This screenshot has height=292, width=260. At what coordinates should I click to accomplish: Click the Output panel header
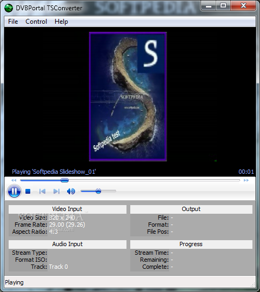(x=191, y=209)
